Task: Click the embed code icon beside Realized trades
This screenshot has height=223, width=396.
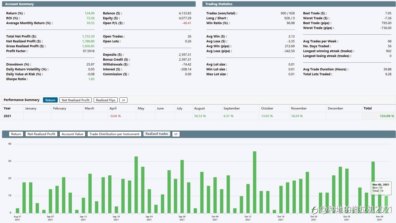Action: click(x=176, y=134)
